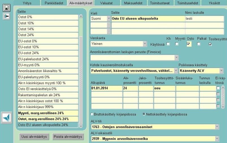Click the Selite field with Osto EU alueen ulkopuolelta
The width and height of the screenshot is (227, 143).
tap(148, 19)
